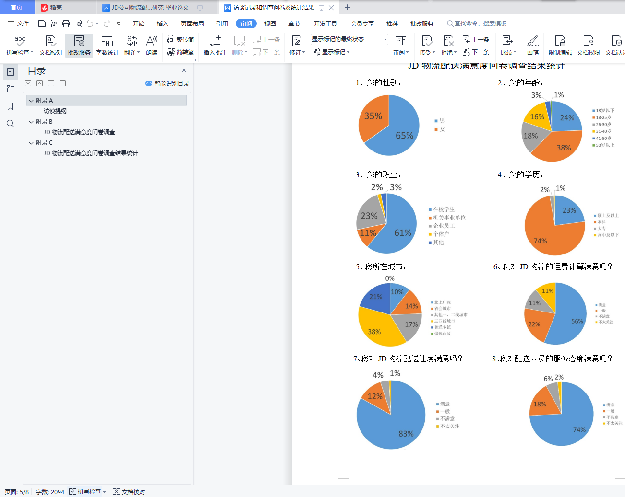Start 朗读 read aloud
Image resolution: width=625 pixels, height=497 pixels.
152,46
